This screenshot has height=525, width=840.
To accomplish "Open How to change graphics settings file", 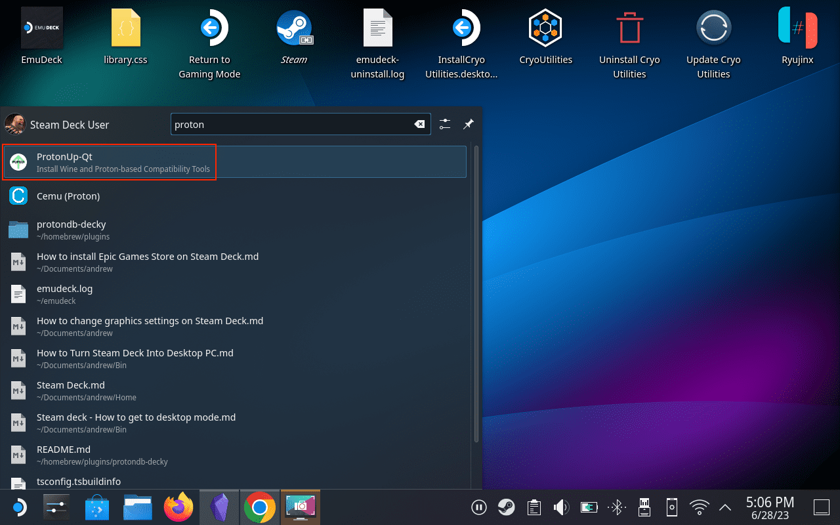I will click(235, 325).
